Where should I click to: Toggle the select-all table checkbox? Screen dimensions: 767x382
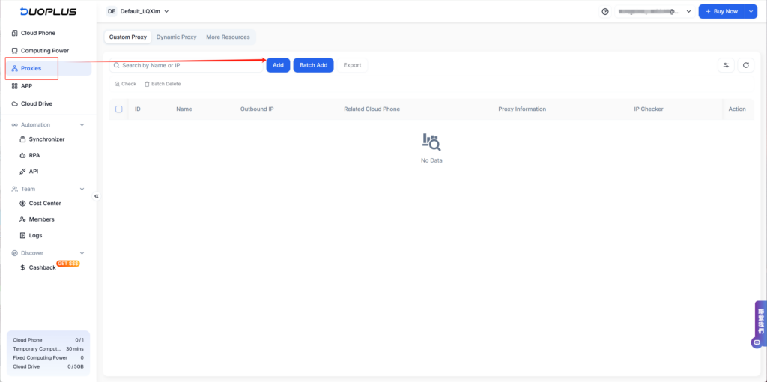[119, 109]
